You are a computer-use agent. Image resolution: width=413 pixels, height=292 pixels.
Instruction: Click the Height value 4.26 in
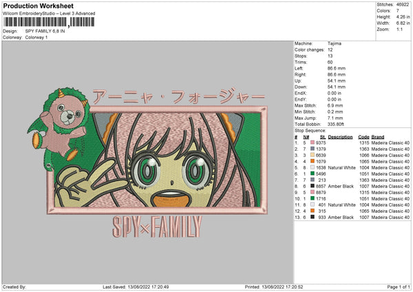click(403, 17)
